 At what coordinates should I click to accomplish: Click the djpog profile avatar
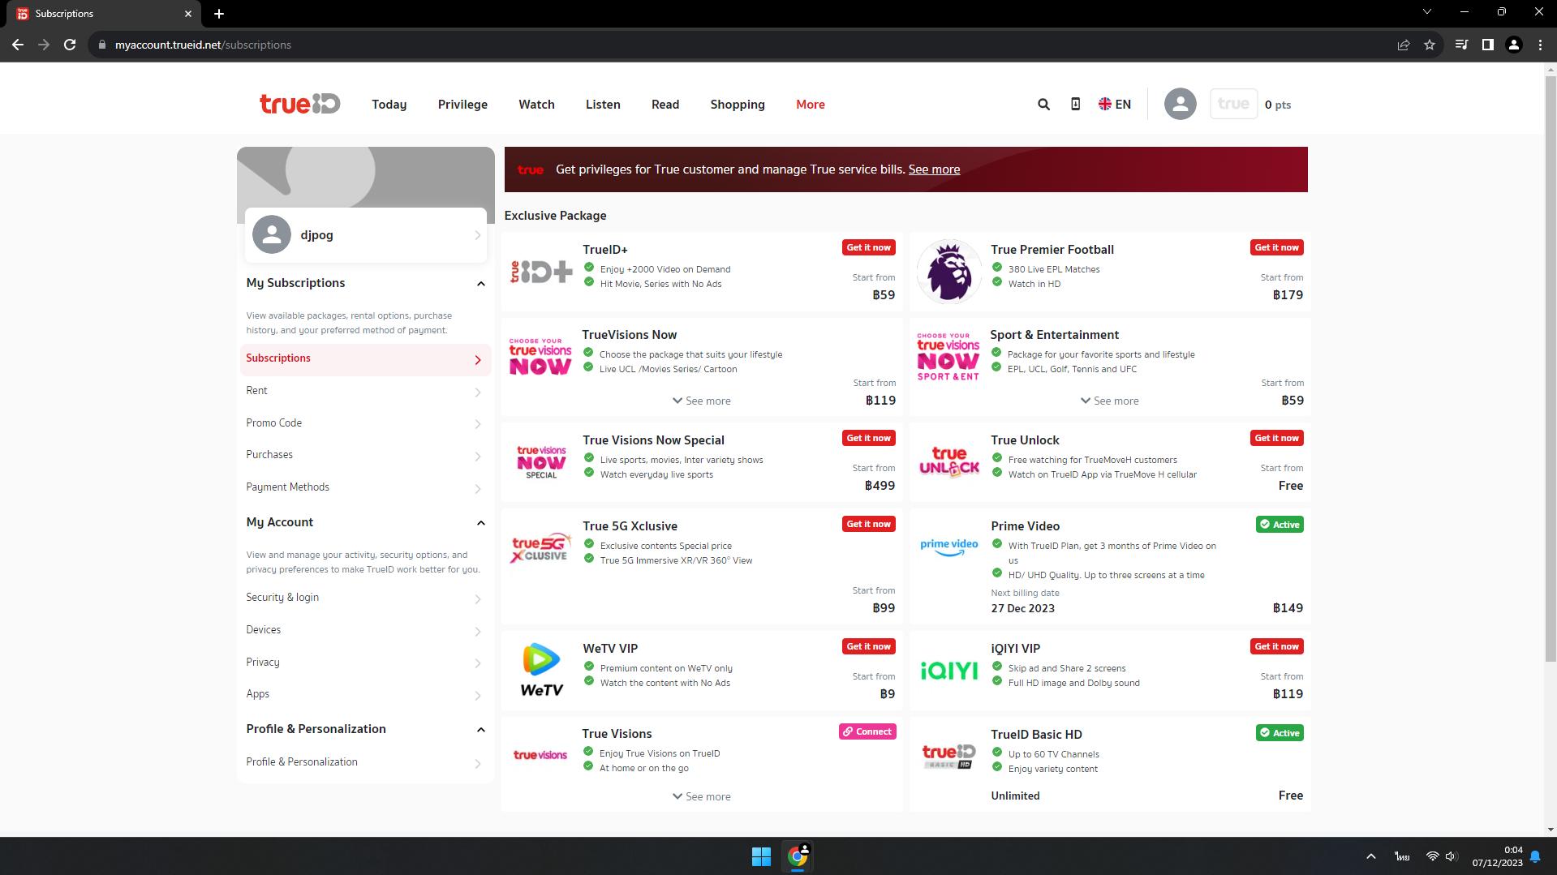tap(272, 234)
